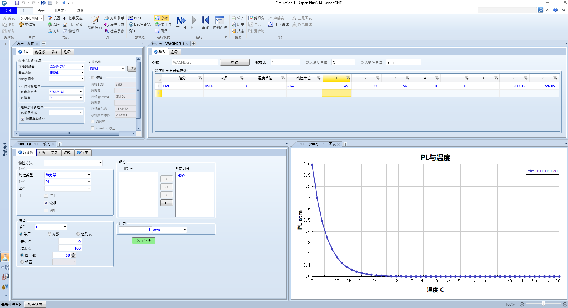568x308 pixels.
Task: Toggle the 液相 (Liquid) phase checkbox
Action: click(46, 203)
